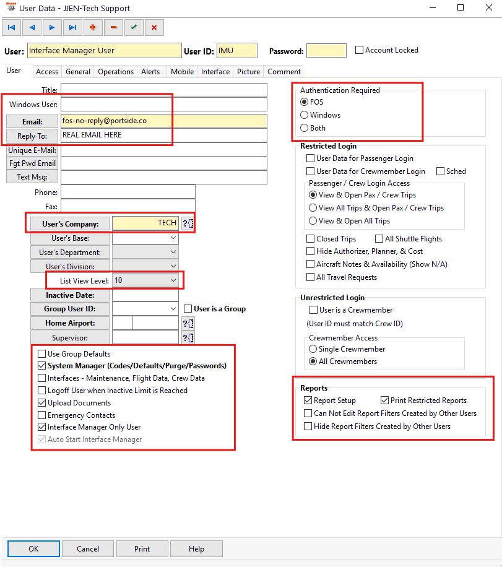Click into the Windows User field
This screenshot has width=502, height=567.
[163, 105]
